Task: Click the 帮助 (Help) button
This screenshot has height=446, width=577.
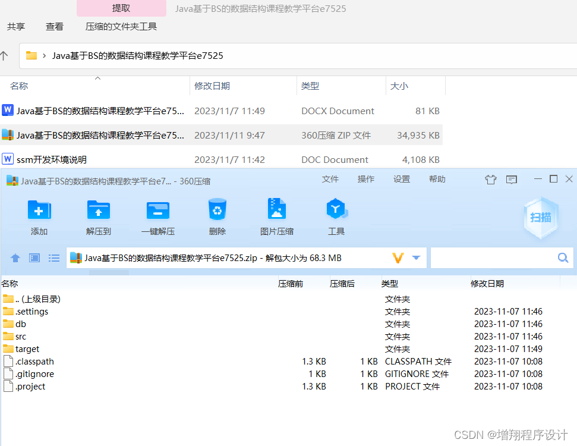Action: point(437,178)
